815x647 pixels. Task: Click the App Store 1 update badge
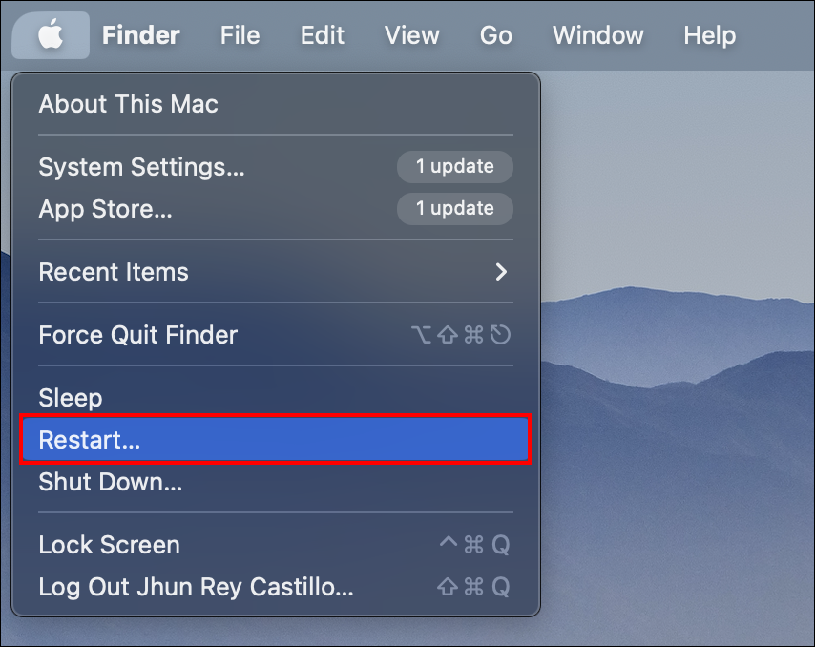click(x=455, y=209)
